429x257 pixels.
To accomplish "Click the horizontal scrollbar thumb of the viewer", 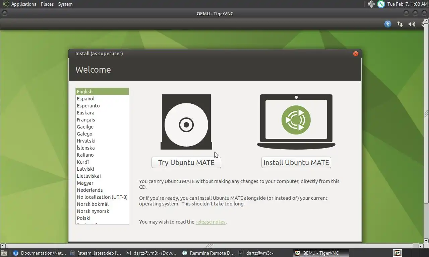I will click(x=209, y=246).
